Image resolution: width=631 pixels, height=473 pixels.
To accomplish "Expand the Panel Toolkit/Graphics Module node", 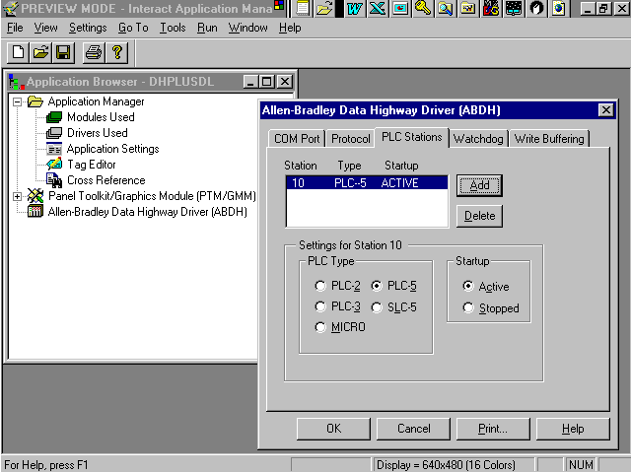I will tap(18, 196).
